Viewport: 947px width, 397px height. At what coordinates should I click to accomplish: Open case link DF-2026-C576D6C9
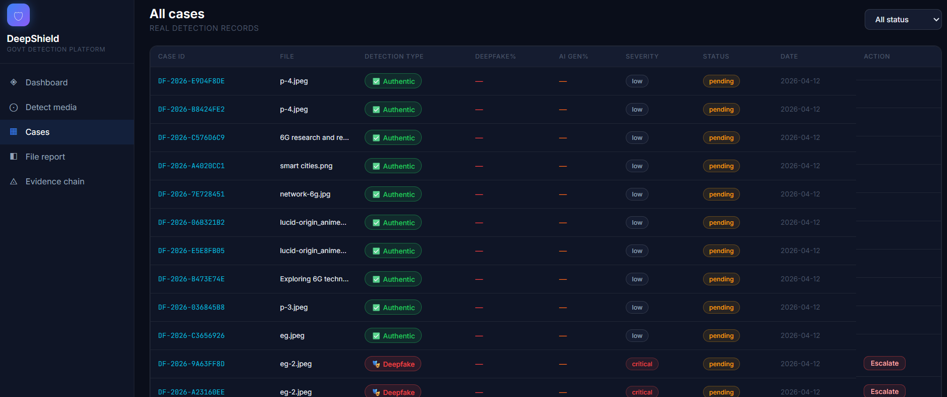pyautogui.click(x=191, y=137)
